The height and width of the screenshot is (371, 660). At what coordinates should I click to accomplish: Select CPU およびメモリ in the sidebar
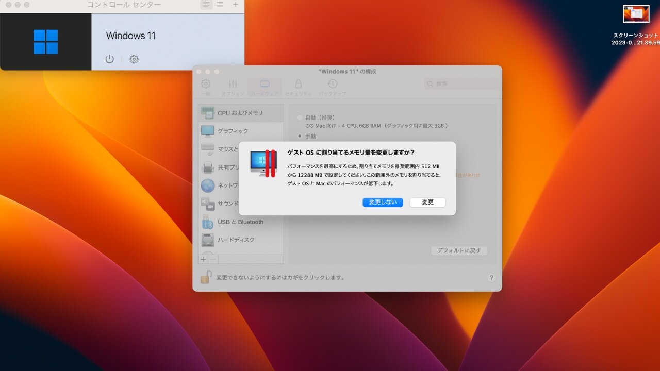click(x=241, y=113)
